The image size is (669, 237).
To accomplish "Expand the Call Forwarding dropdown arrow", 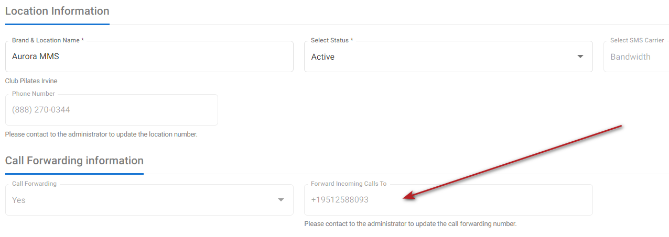I will 281,200.
